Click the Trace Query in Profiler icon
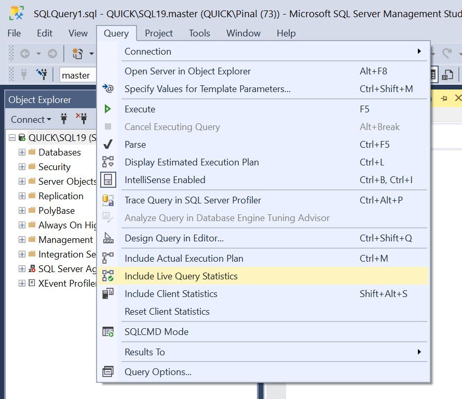 108,200
